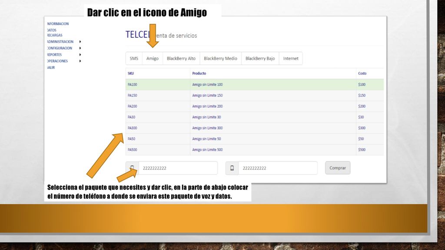This screenshot has width=445, height=250.
Task: Switch to the Internet tab
Action: click(291, 59)
